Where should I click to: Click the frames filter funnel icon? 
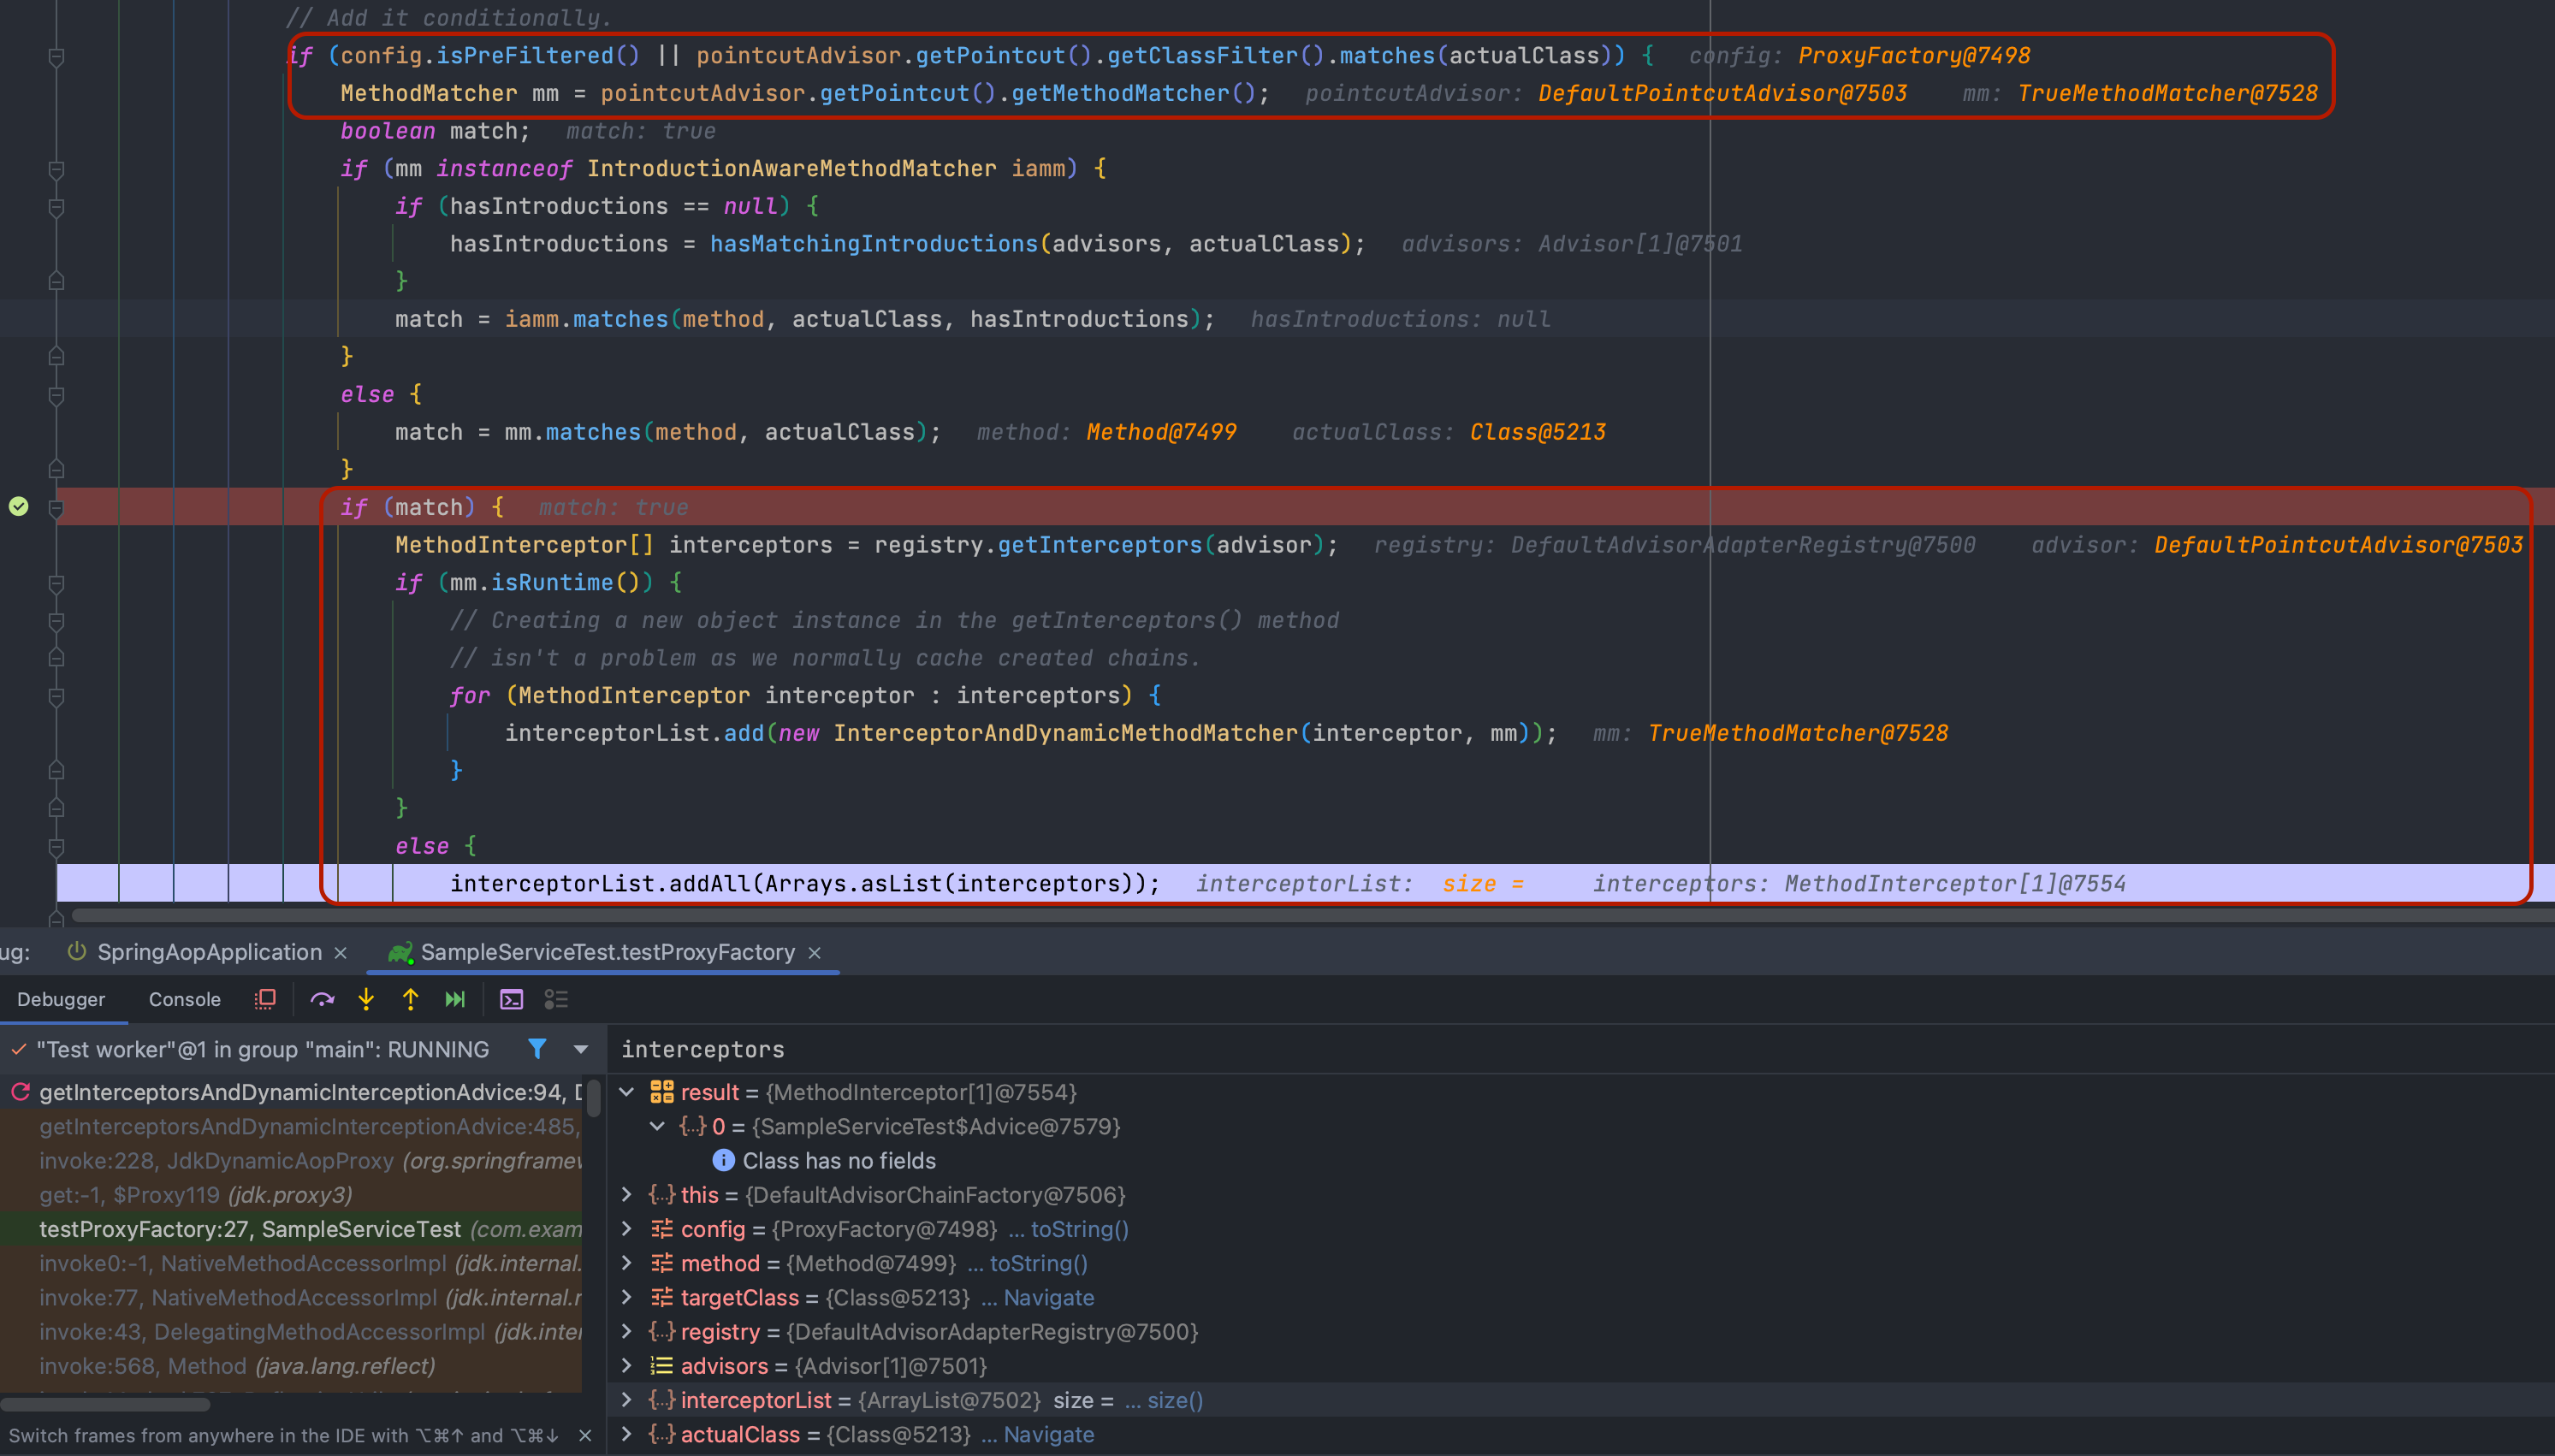[x=537, y=1048]
